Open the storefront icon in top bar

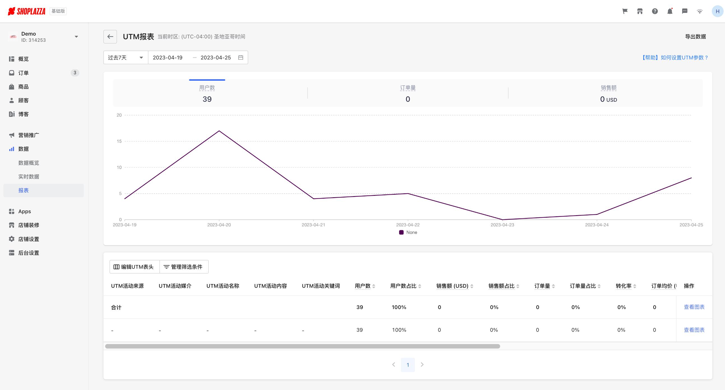pyautogui.click(x=640, y=11)
